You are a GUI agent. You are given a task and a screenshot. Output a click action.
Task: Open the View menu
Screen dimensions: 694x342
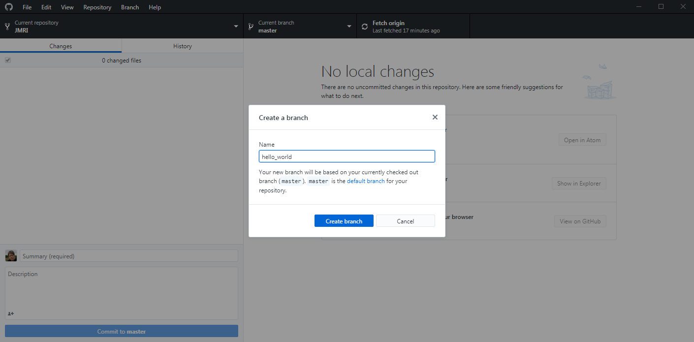[x=67, y=7]
